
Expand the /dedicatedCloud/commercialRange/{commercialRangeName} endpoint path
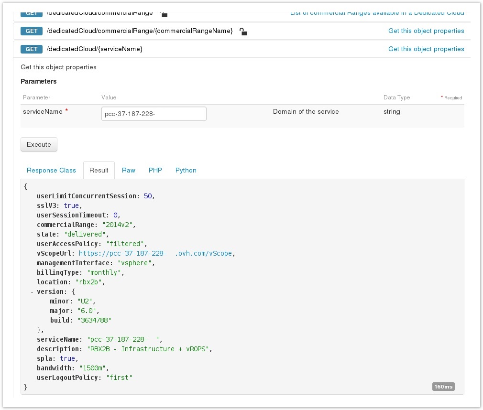[x=139, y=31]
